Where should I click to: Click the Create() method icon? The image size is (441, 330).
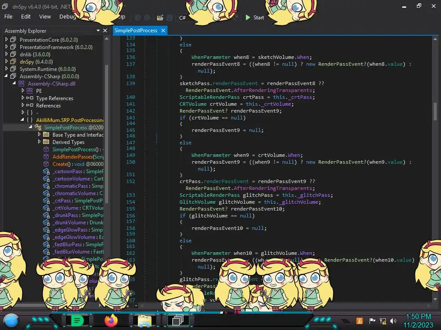click(46, 164)
